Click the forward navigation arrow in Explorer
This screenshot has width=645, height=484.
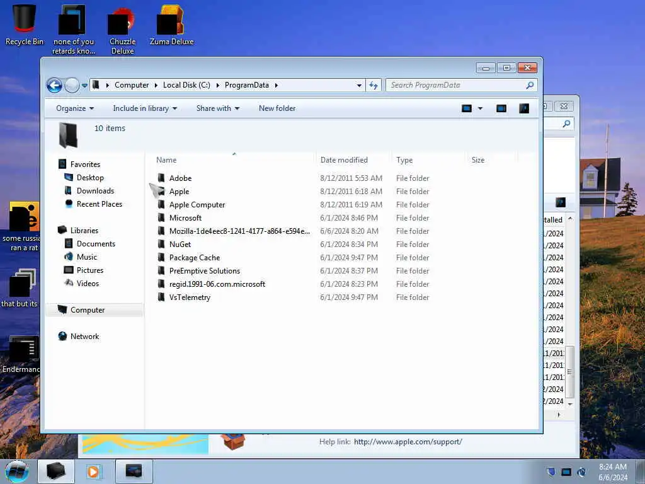coord(72,85)
